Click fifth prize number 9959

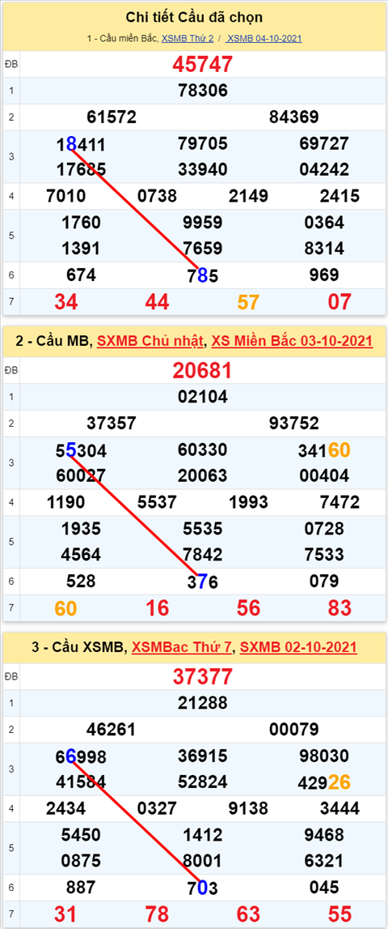(x=202, y=223)
